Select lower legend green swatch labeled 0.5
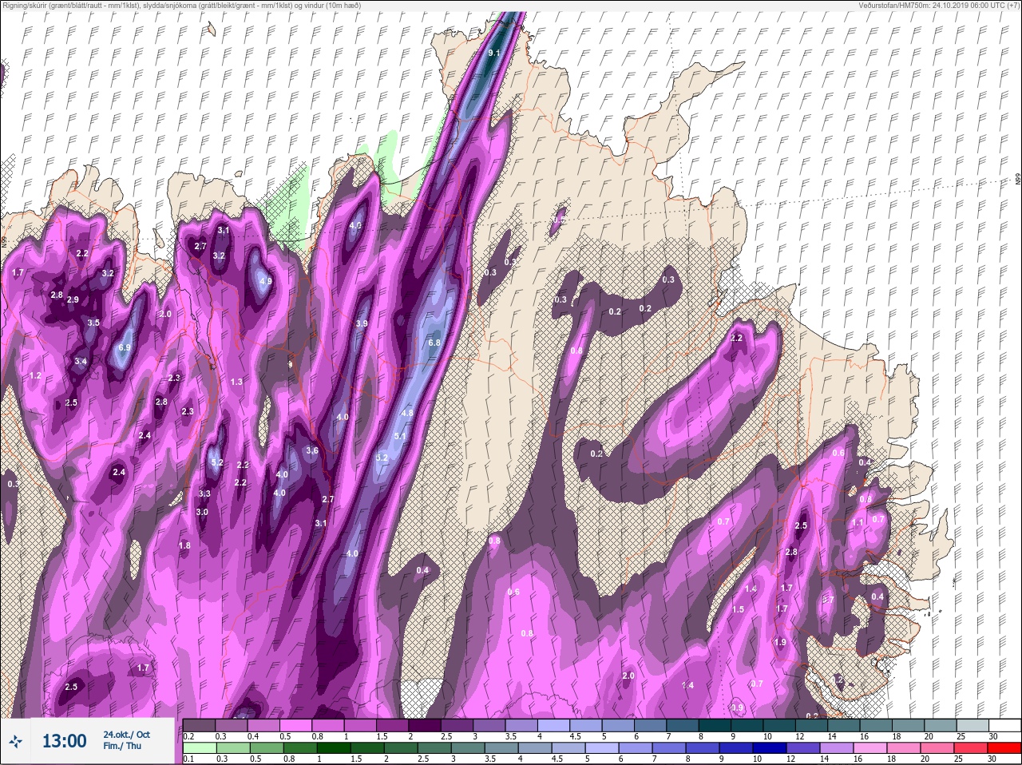1022x765 pixels. click(267, 748)
